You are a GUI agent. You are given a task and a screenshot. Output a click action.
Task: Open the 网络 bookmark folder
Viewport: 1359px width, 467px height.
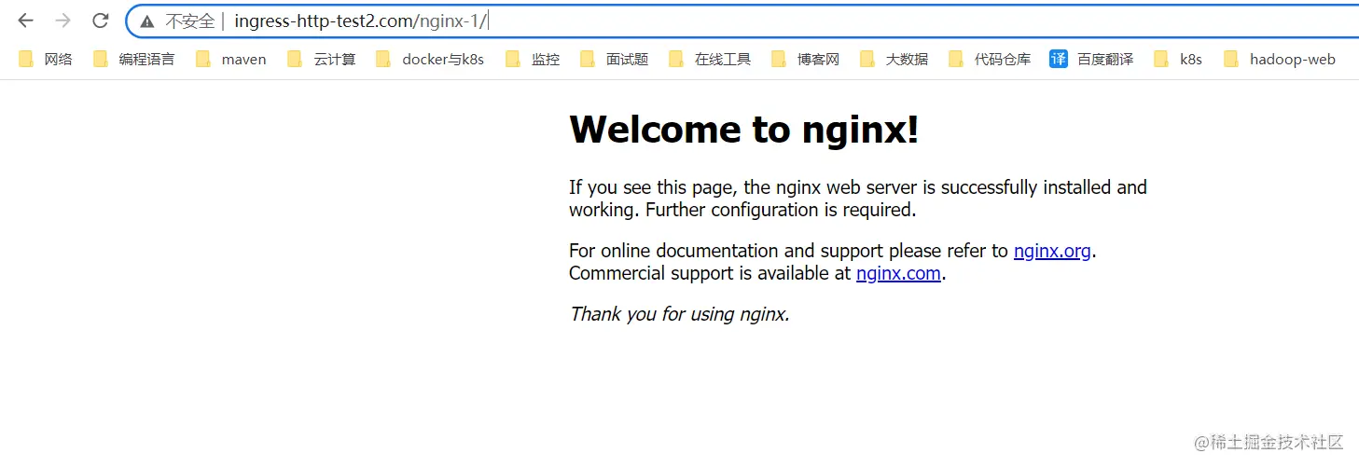tap(46, 60)
